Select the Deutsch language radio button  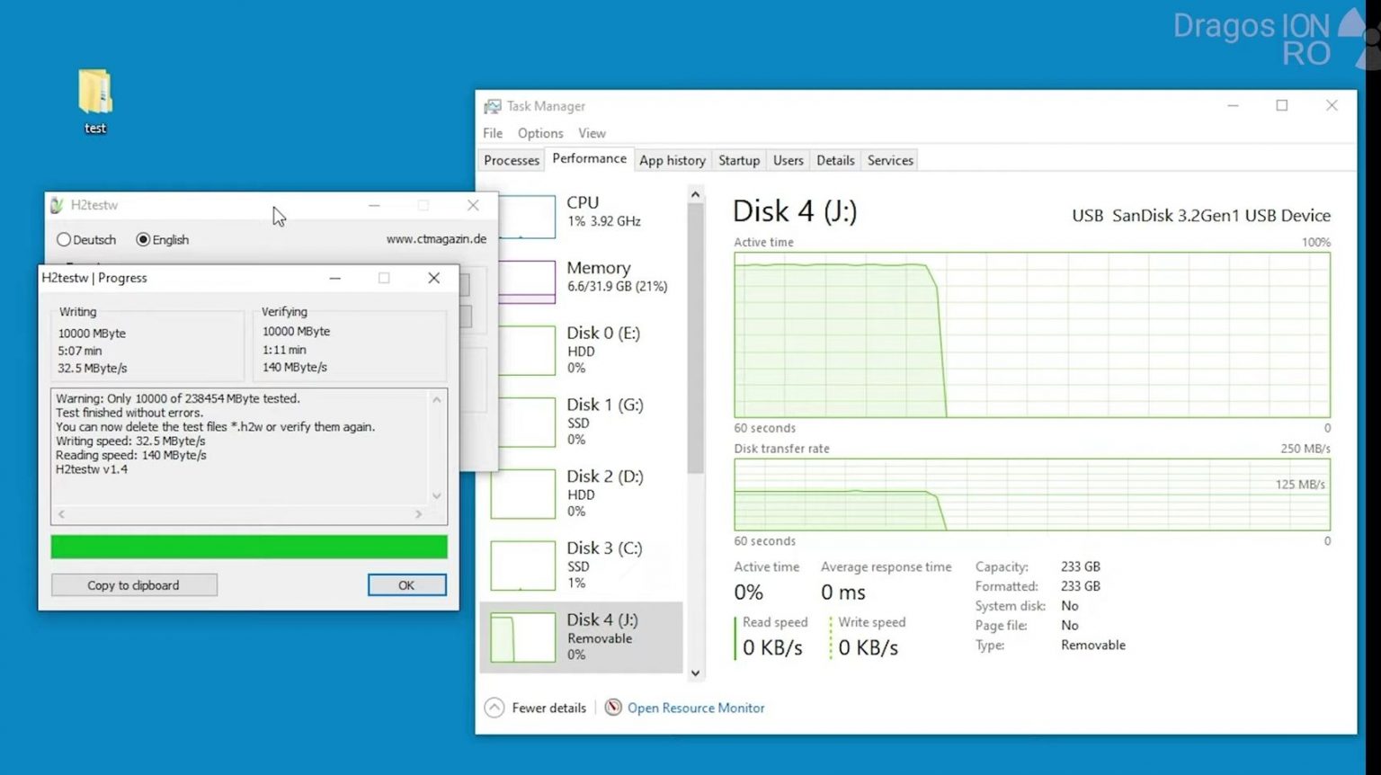tap(64, 240)
